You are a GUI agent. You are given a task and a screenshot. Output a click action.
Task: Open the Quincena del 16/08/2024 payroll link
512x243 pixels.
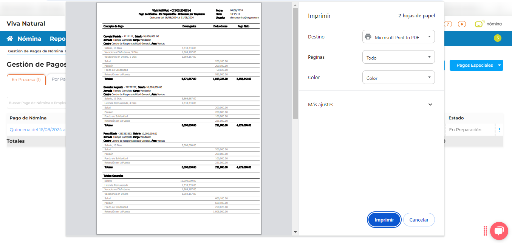tap(37, 130)
